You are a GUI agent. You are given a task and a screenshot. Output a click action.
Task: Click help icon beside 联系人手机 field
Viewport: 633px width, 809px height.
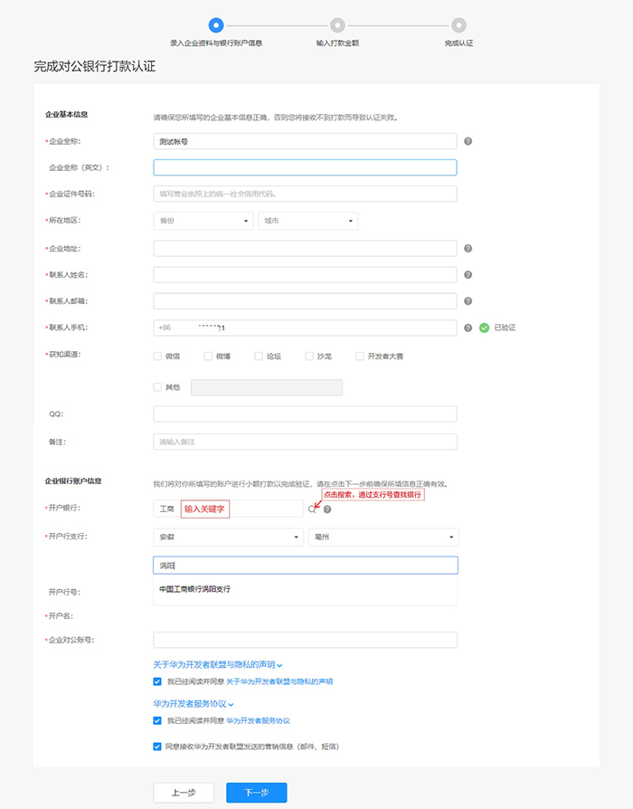coord(468,328)
